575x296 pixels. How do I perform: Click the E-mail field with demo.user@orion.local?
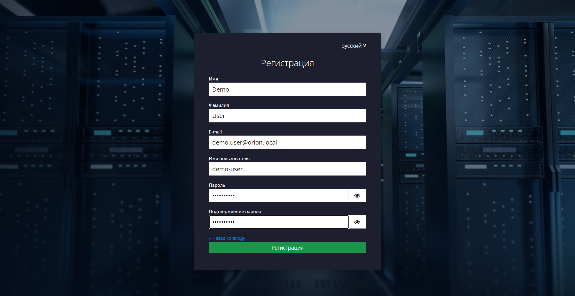click(x=287, y=142)
